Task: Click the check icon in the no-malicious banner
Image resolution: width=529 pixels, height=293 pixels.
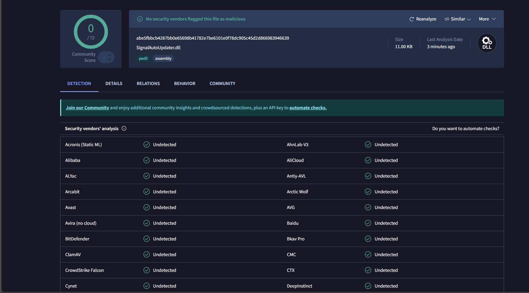Action: [x=140, y=19]
